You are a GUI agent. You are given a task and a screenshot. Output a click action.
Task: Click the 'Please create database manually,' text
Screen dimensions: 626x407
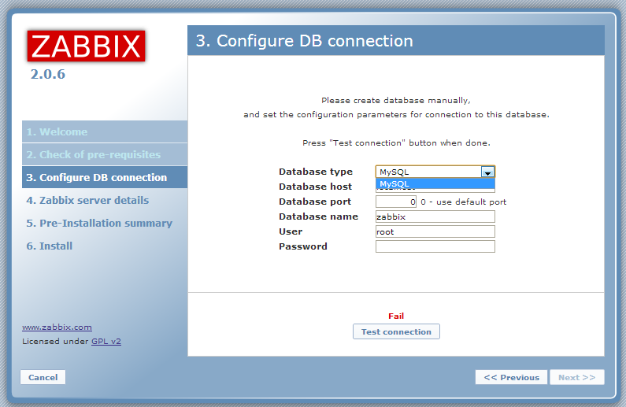pos(396,101)
